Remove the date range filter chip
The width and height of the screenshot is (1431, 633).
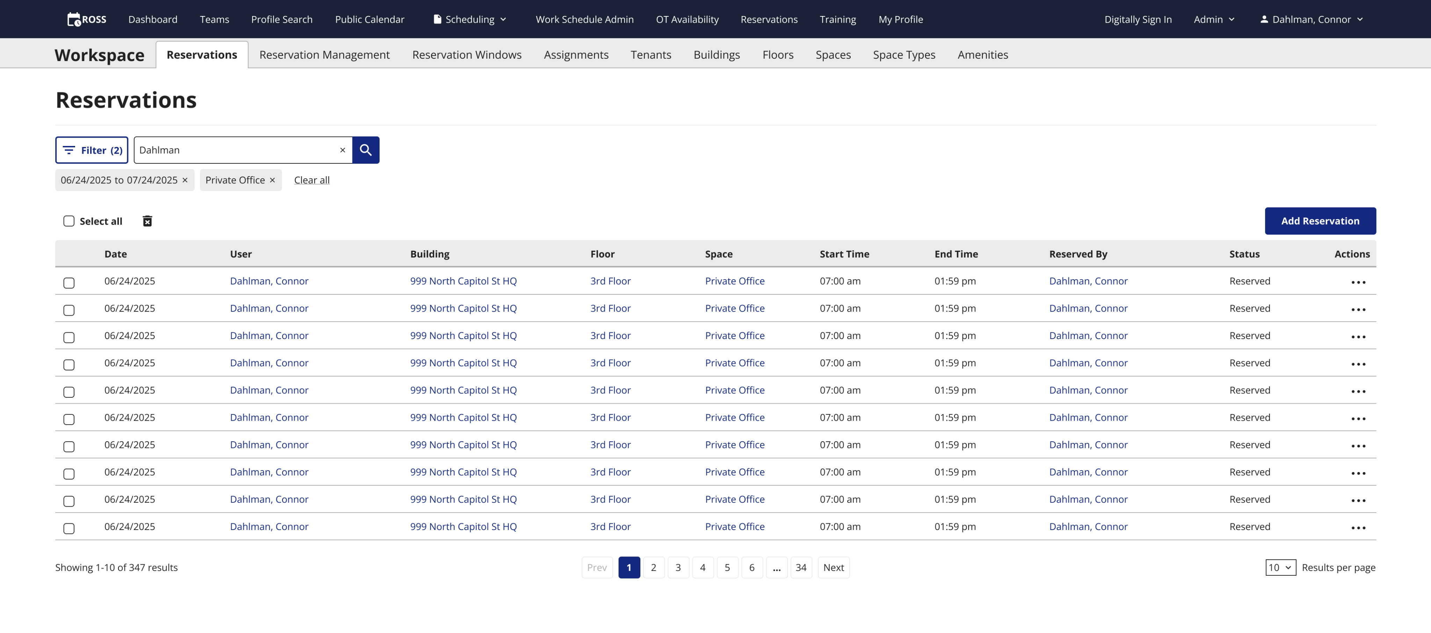click(185, 180)
